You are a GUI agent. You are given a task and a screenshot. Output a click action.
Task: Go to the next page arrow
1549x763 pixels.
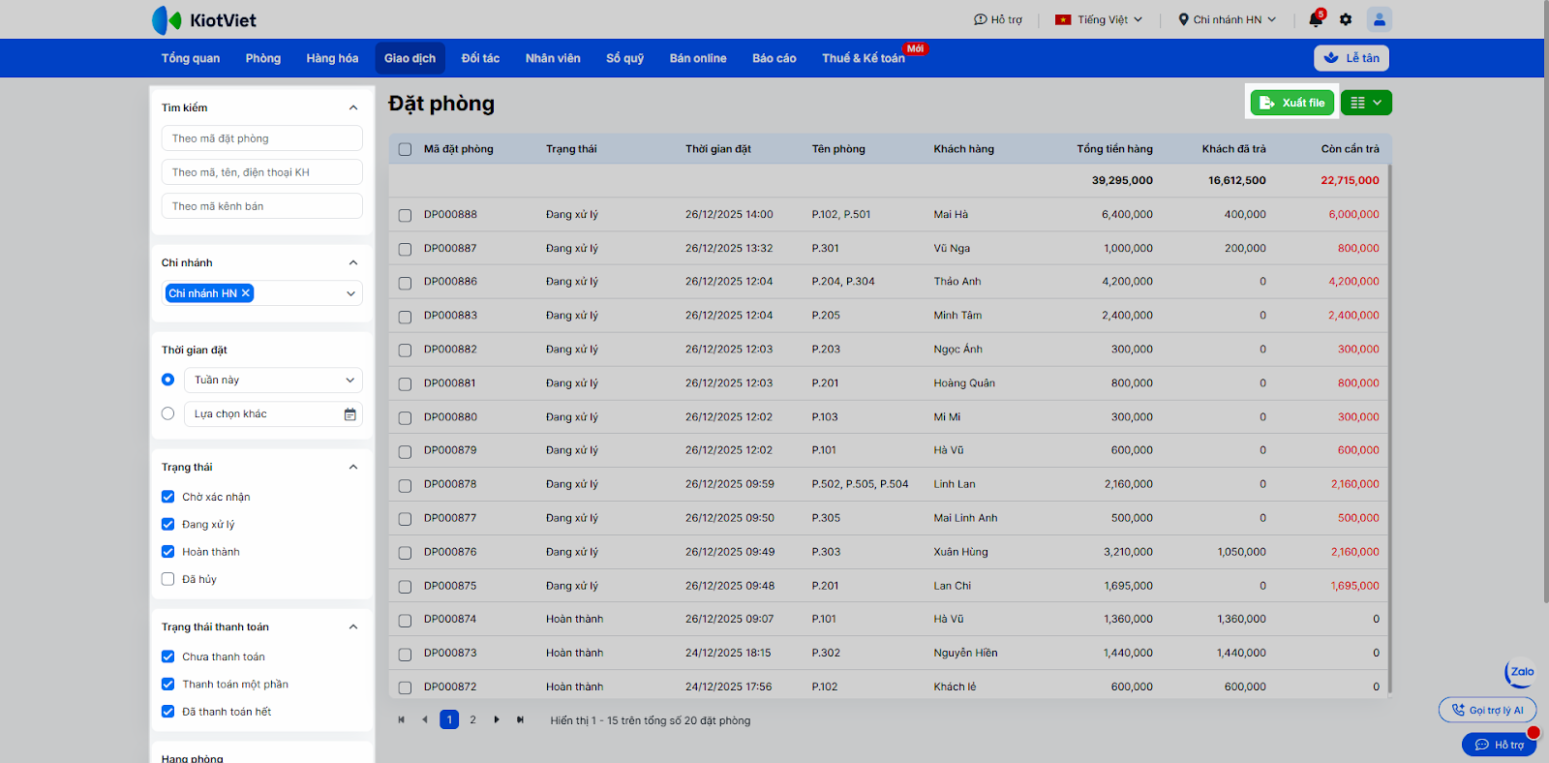click(x=497, y=719)
